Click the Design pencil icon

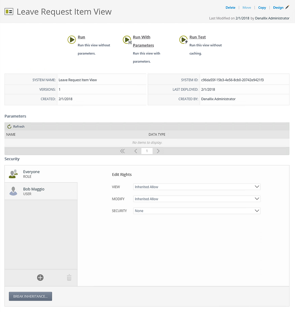tap(287, 7)
